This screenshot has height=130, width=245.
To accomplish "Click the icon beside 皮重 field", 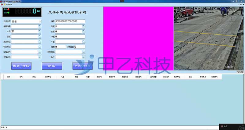I will 83,32.
